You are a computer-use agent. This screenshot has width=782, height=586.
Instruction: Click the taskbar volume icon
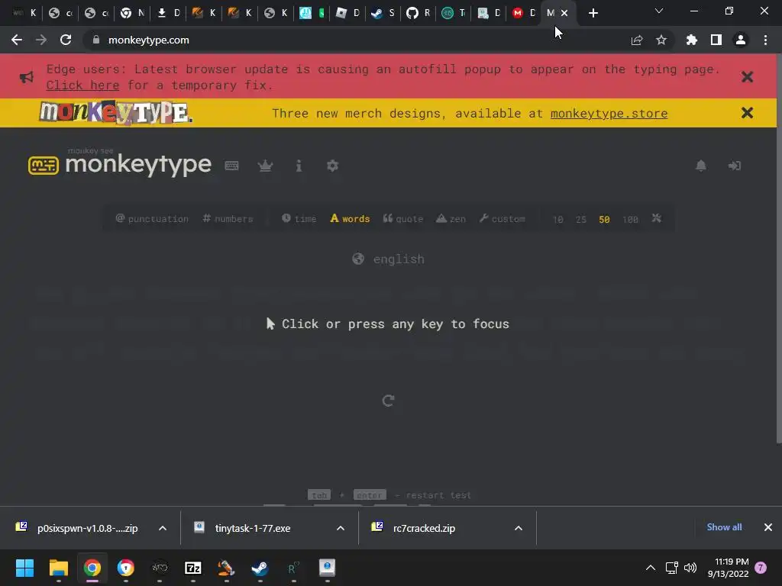coord(690,568)
